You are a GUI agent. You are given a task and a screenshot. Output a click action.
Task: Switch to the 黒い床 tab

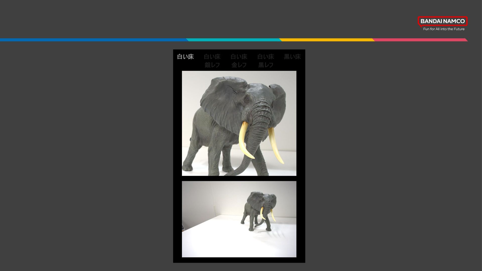point(292,57)
